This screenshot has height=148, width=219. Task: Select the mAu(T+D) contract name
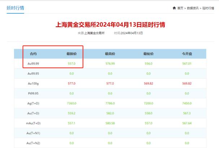coord(33,123)
